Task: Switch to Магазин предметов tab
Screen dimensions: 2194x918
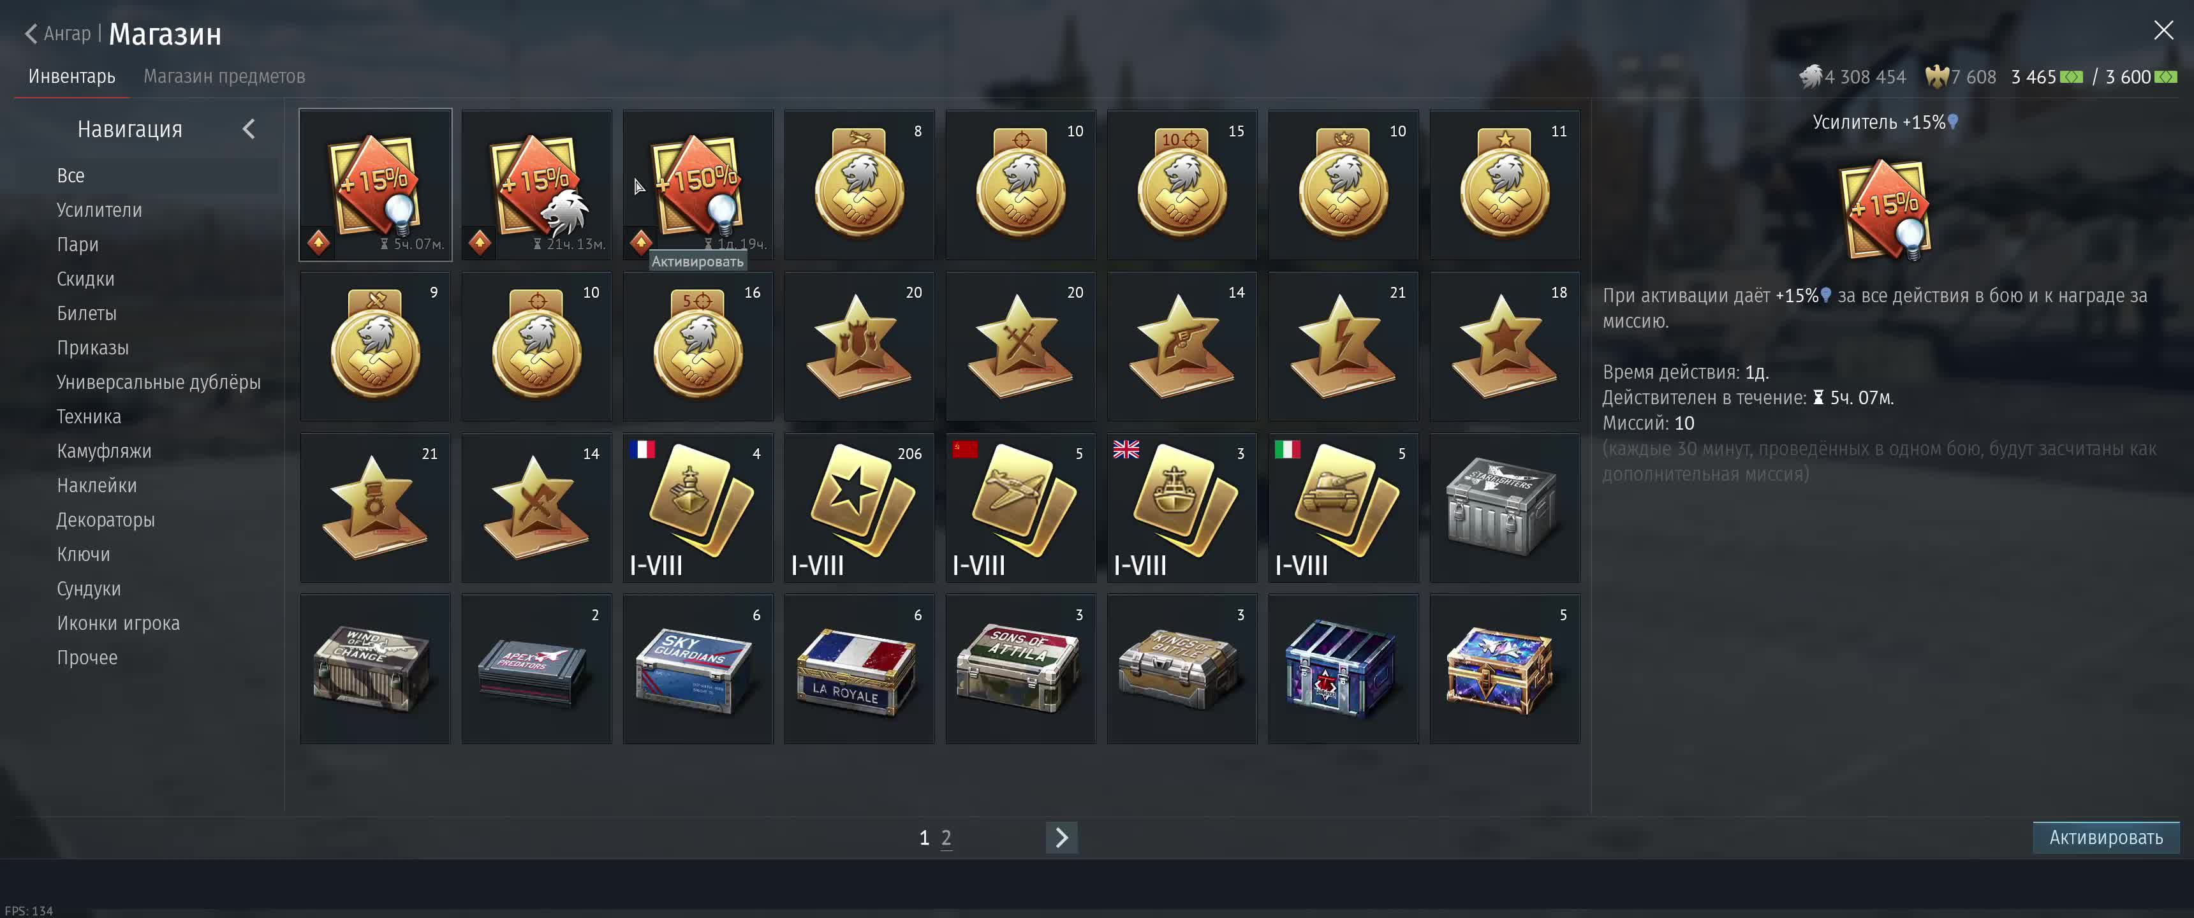Action: tap(224, 76)
